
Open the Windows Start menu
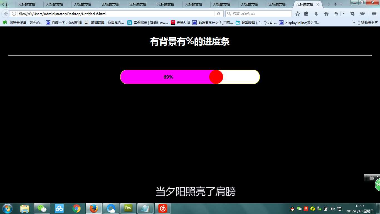point(7,208)
